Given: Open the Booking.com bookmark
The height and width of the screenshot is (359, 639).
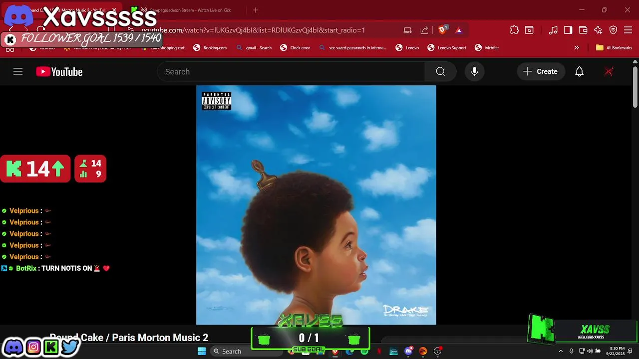Looking at the screenshot, I should tap(210, 48).
